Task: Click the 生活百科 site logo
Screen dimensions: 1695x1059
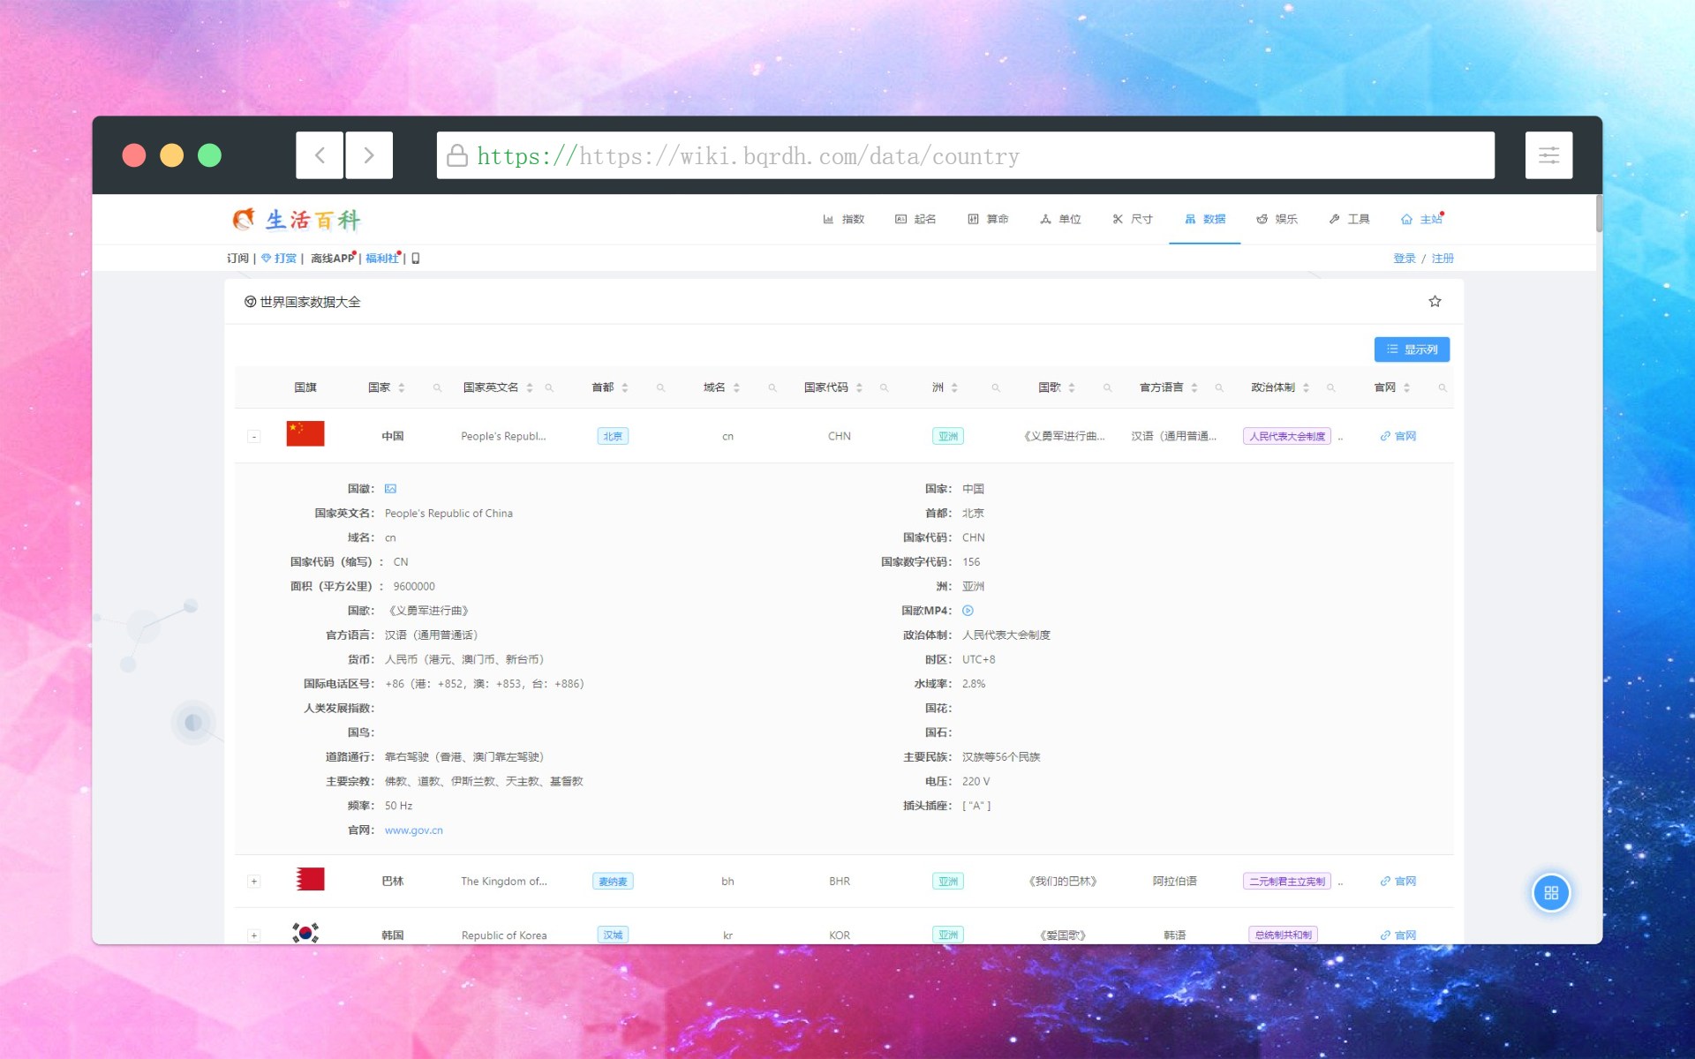Action: click(x=297, y=219)
